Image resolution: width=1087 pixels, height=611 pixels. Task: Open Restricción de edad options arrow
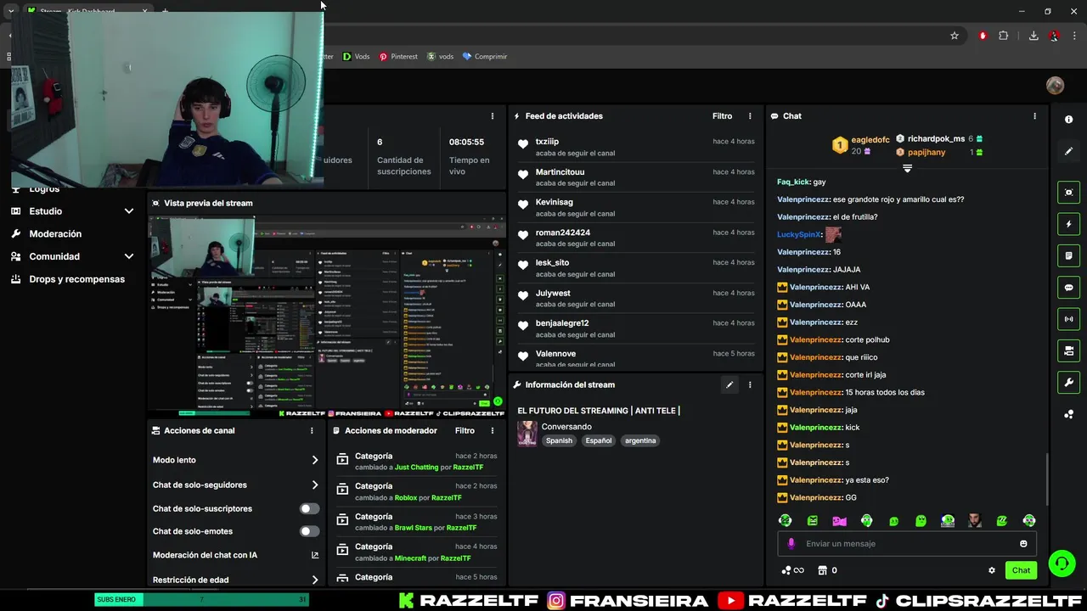pyautogui.click(x=315, y=580)
